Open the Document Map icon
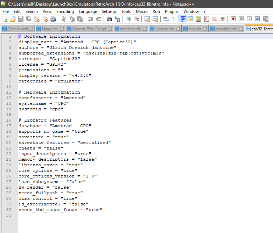 click(x=198, y=19)
